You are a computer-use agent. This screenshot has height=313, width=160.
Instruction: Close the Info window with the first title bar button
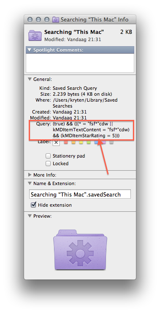tap(30, 19)
